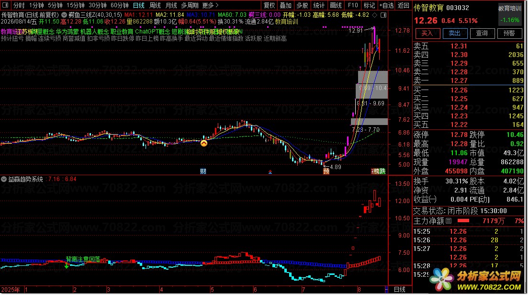Switch to 月线 monthly chart
The width and height of the screenshot is (529, 295).
pyautogui.click(x=171, y=5)
